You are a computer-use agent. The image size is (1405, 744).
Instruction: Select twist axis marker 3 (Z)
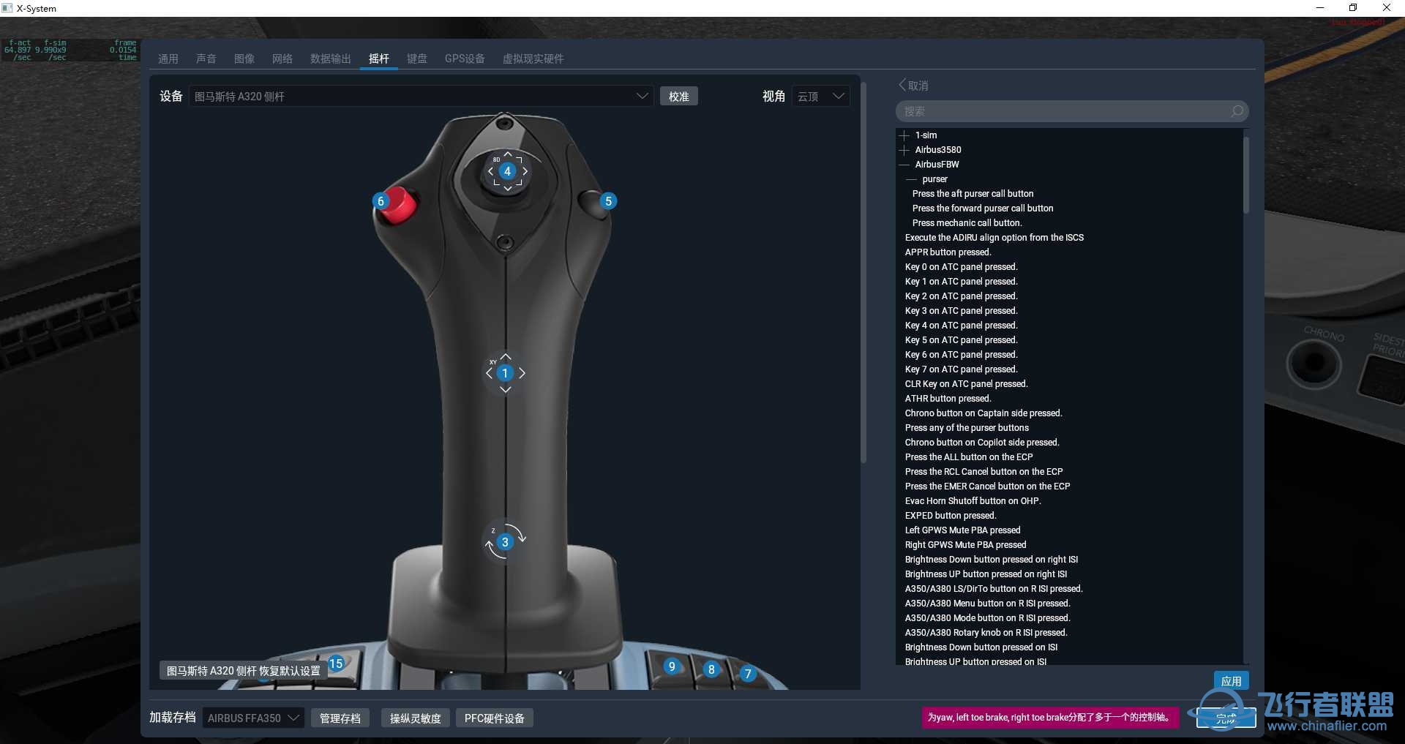click(x=505, y=542)
